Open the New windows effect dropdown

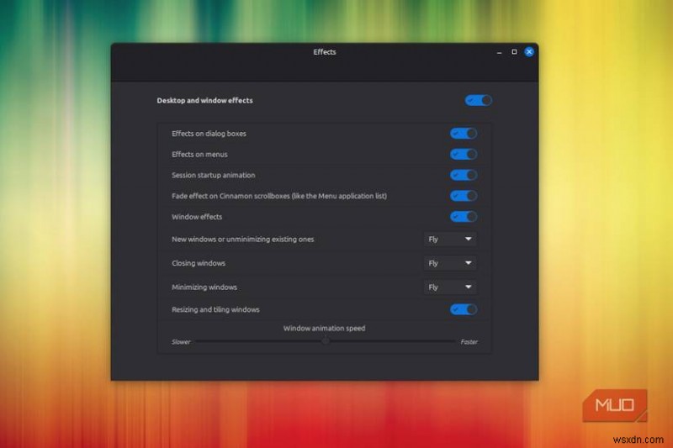coord(450,240)
